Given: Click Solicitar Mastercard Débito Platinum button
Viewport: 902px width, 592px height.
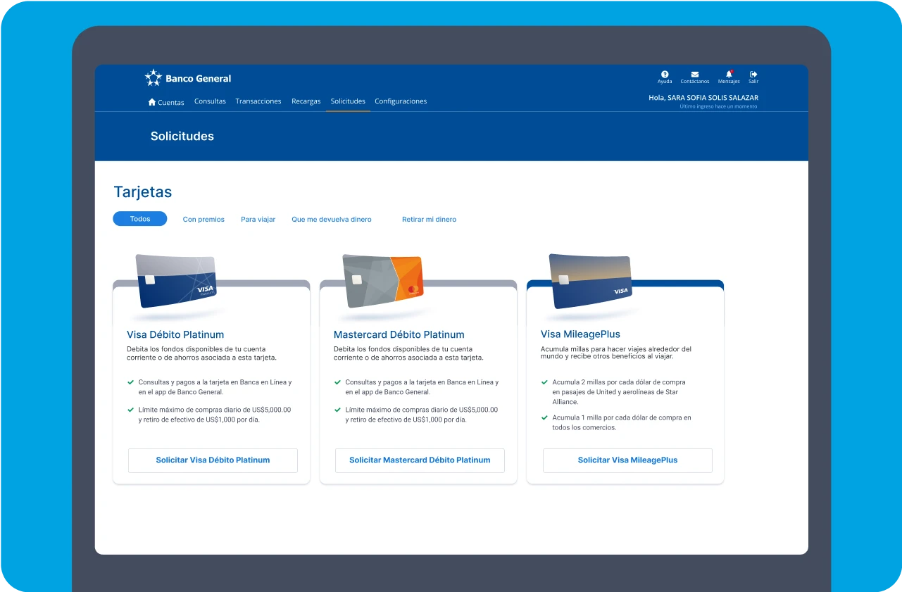Looking at the screenshot, I should [x=420, y=460].
